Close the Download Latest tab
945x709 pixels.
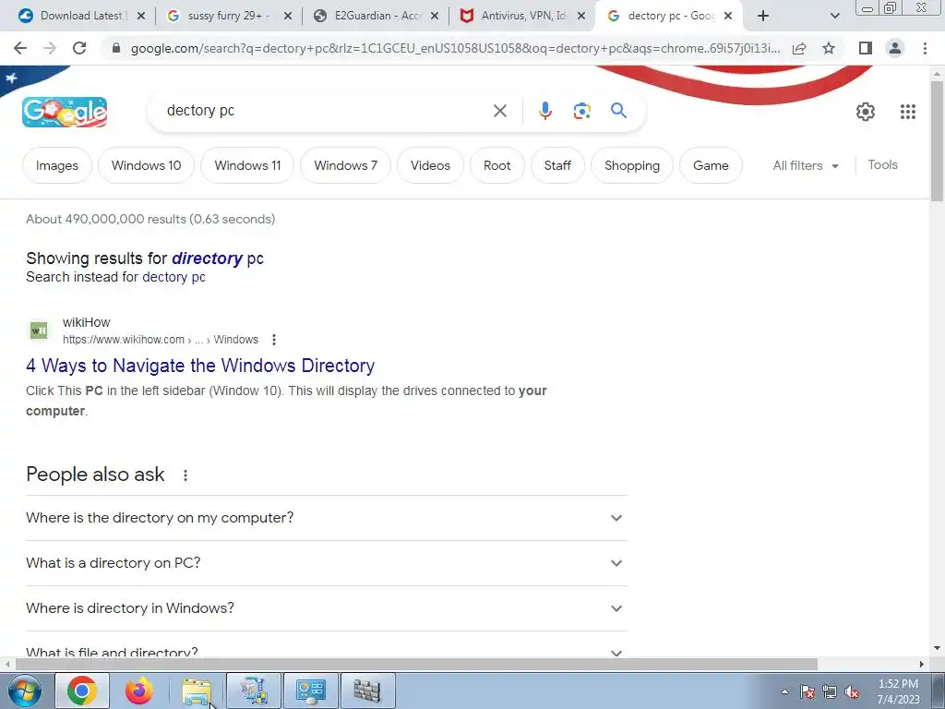point(141,16)
